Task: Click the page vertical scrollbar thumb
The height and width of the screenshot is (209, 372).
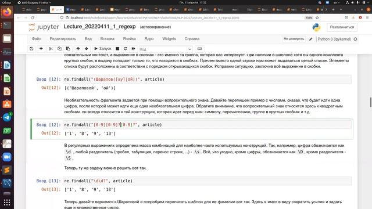Action: [x=371, y=102]
